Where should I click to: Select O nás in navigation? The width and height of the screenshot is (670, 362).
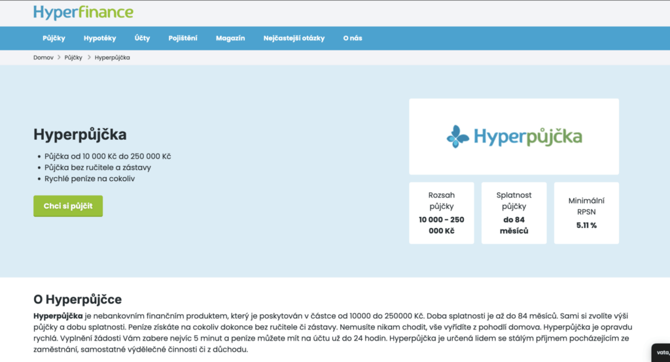(353, 39)
